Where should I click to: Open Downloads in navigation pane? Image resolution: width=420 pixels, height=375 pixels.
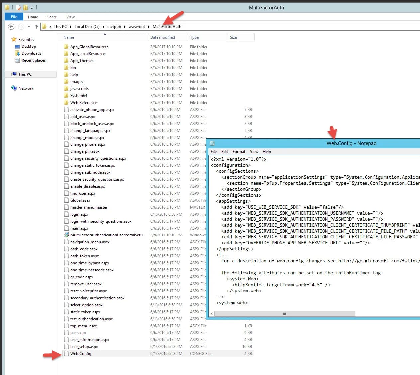[31, 53]
